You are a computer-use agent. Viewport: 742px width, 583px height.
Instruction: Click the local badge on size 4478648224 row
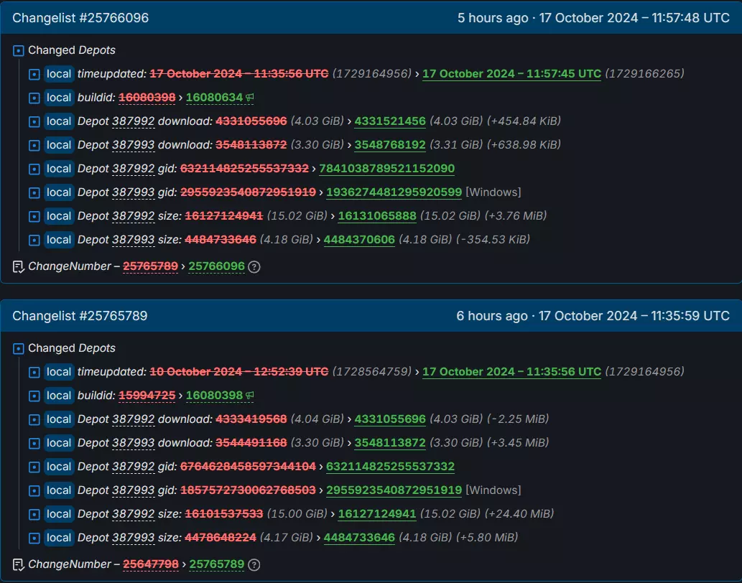(59, 537)
